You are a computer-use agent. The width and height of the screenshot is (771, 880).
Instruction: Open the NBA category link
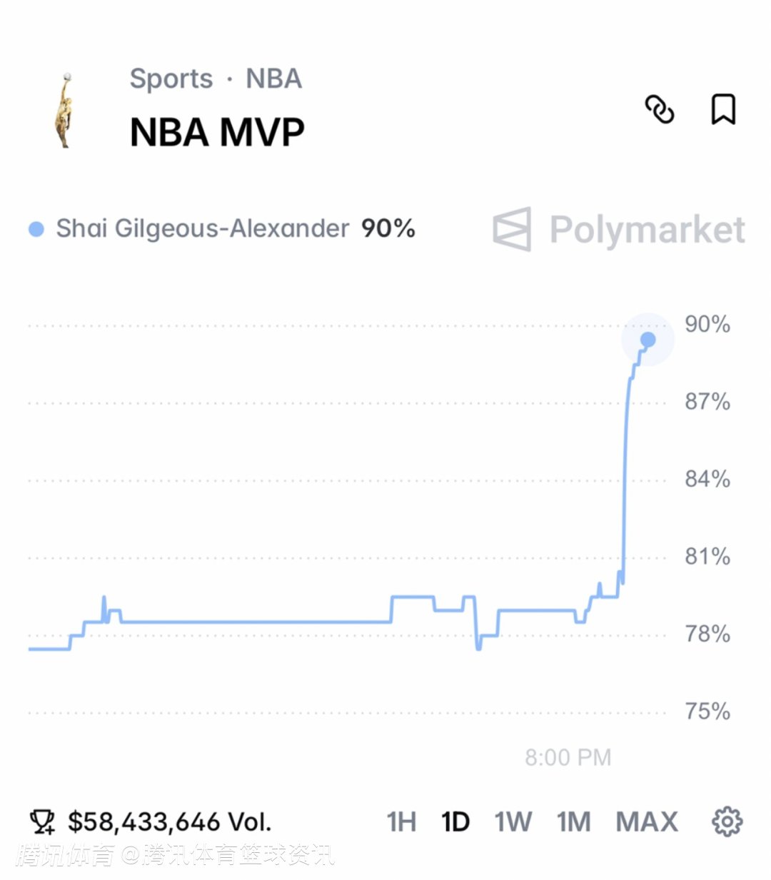click(x=273, y=79)
